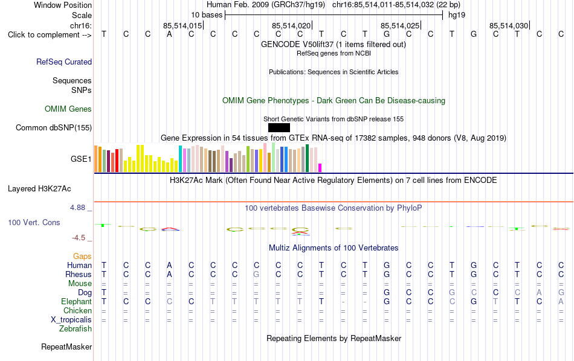The height and width of the screenshot is (361, 574).
Task: Click the 85,514,020 ruler position
Action: tap(291, 25)
